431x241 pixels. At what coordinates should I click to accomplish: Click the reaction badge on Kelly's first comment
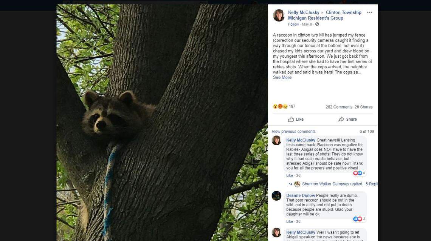tap(357, 173)
